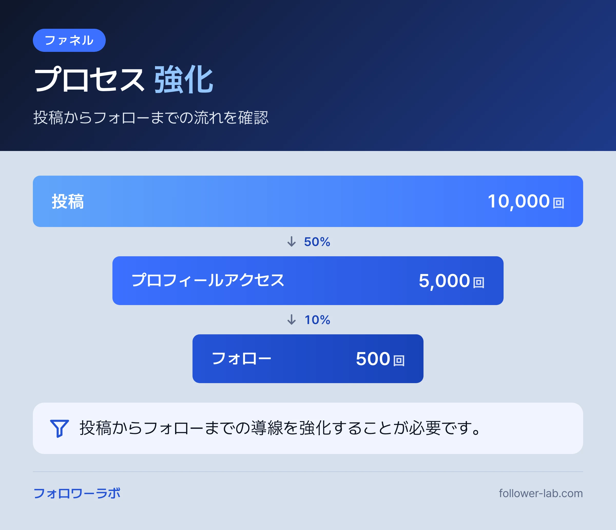
Task: Click the プロセス 強化 headline
Action: coord(124,79)
